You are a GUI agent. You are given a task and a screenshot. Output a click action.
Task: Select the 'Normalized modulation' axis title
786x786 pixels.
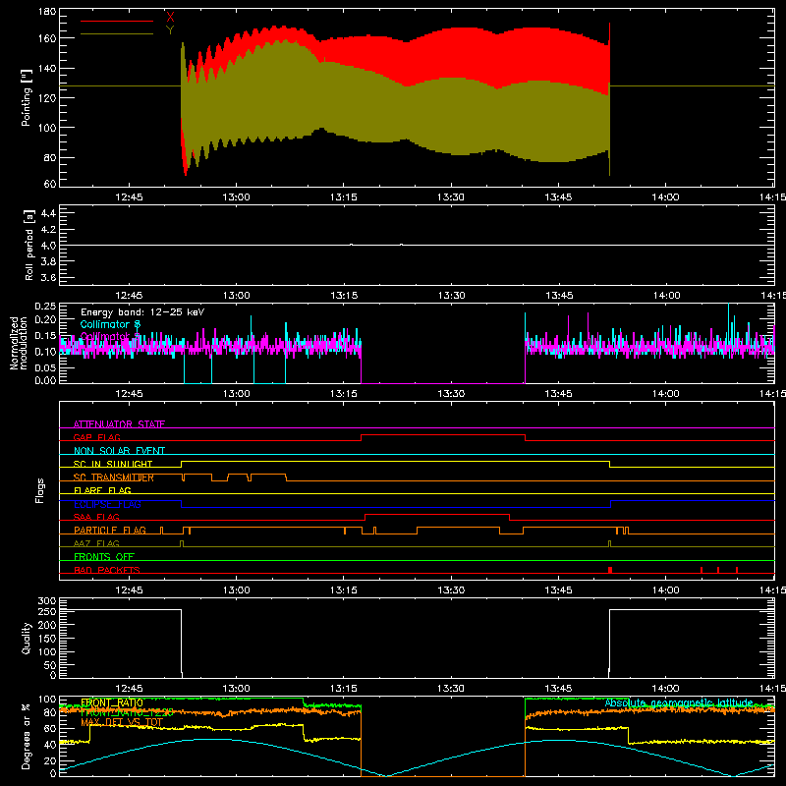click(19, 343)
